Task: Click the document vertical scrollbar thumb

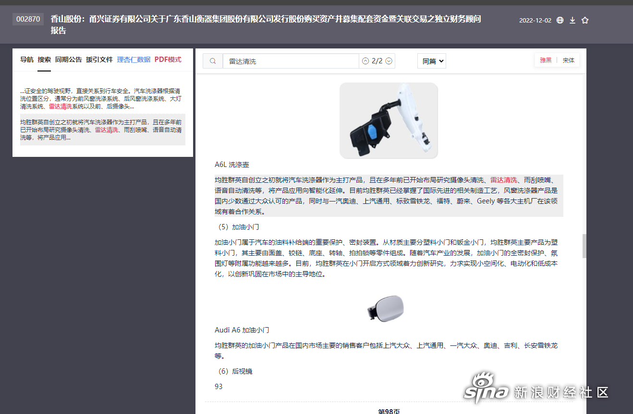Action: coord(584,246)
